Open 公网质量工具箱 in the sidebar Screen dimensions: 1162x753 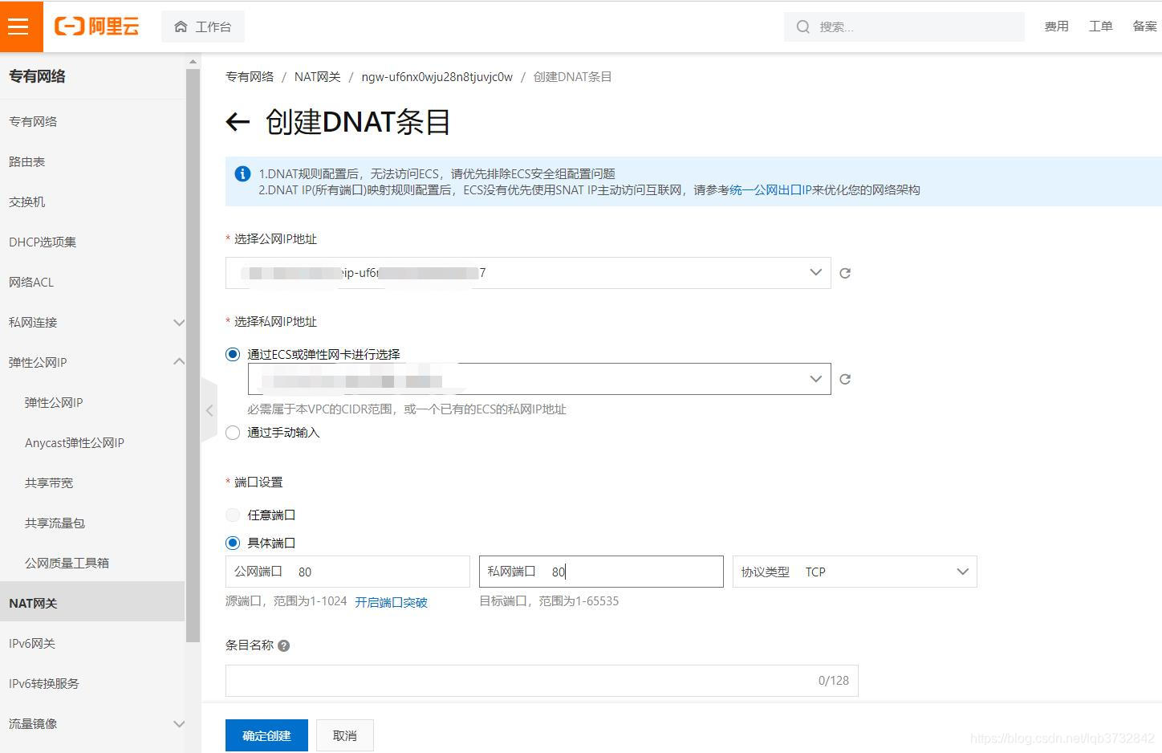[x=67, y=563]
